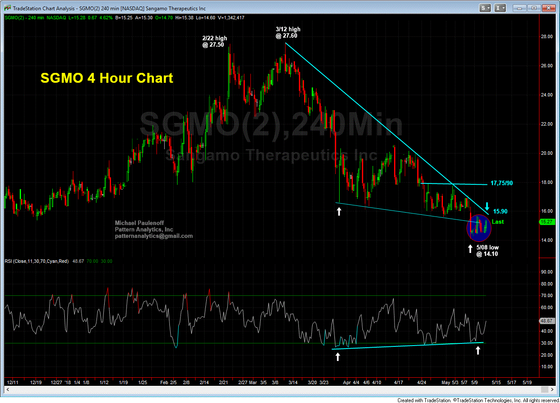Click the 28.00 price axis label
The height and width of the screenshot is (403, 560).
click(x=546, y=36)
